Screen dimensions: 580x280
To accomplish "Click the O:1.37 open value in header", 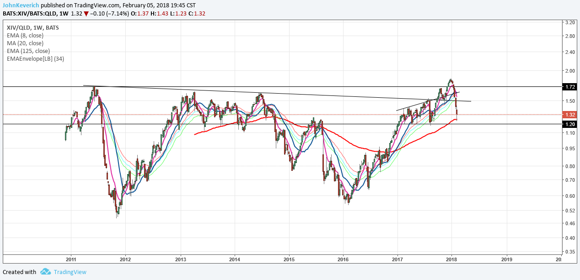I will tap(140, 13).
